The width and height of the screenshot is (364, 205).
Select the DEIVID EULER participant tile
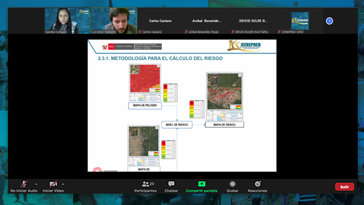point(253,21)
